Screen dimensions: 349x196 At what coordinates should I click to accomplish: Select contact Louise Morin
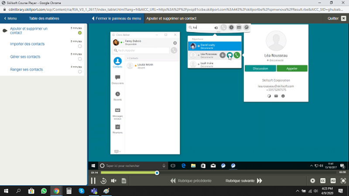point(152,66)
